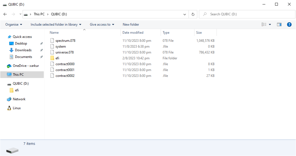Change view layout icon
296x156 pixels.
pos(264,25)
